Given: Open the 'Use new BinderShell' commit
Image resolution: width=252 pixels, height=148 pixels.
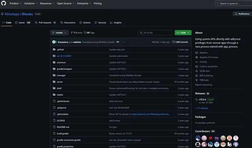Looking at the screenshot, I should pos(119,108).
